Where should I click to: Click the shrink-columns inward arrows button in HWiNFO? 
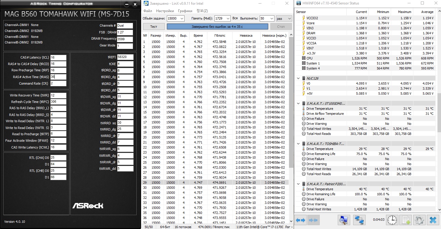coord(313,220)
